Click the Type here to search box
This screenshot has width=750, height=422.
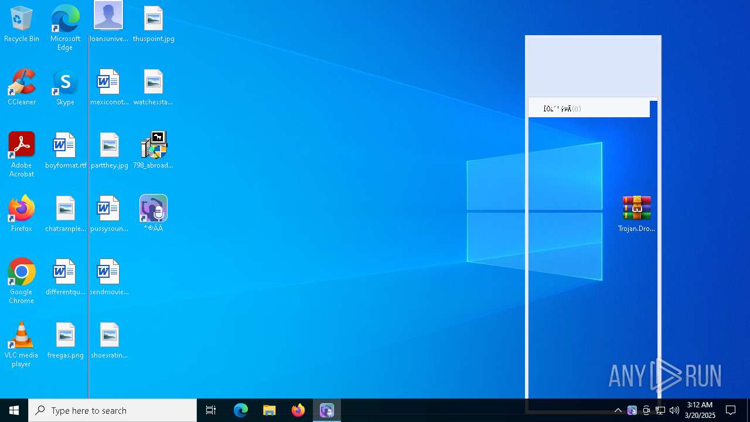coord(112,410)
